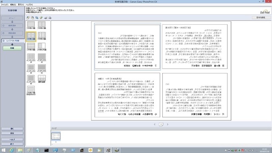Choose the bordered two-frame (2面) layout thumbnail
The image size is (272, 153).
(42, 25)
